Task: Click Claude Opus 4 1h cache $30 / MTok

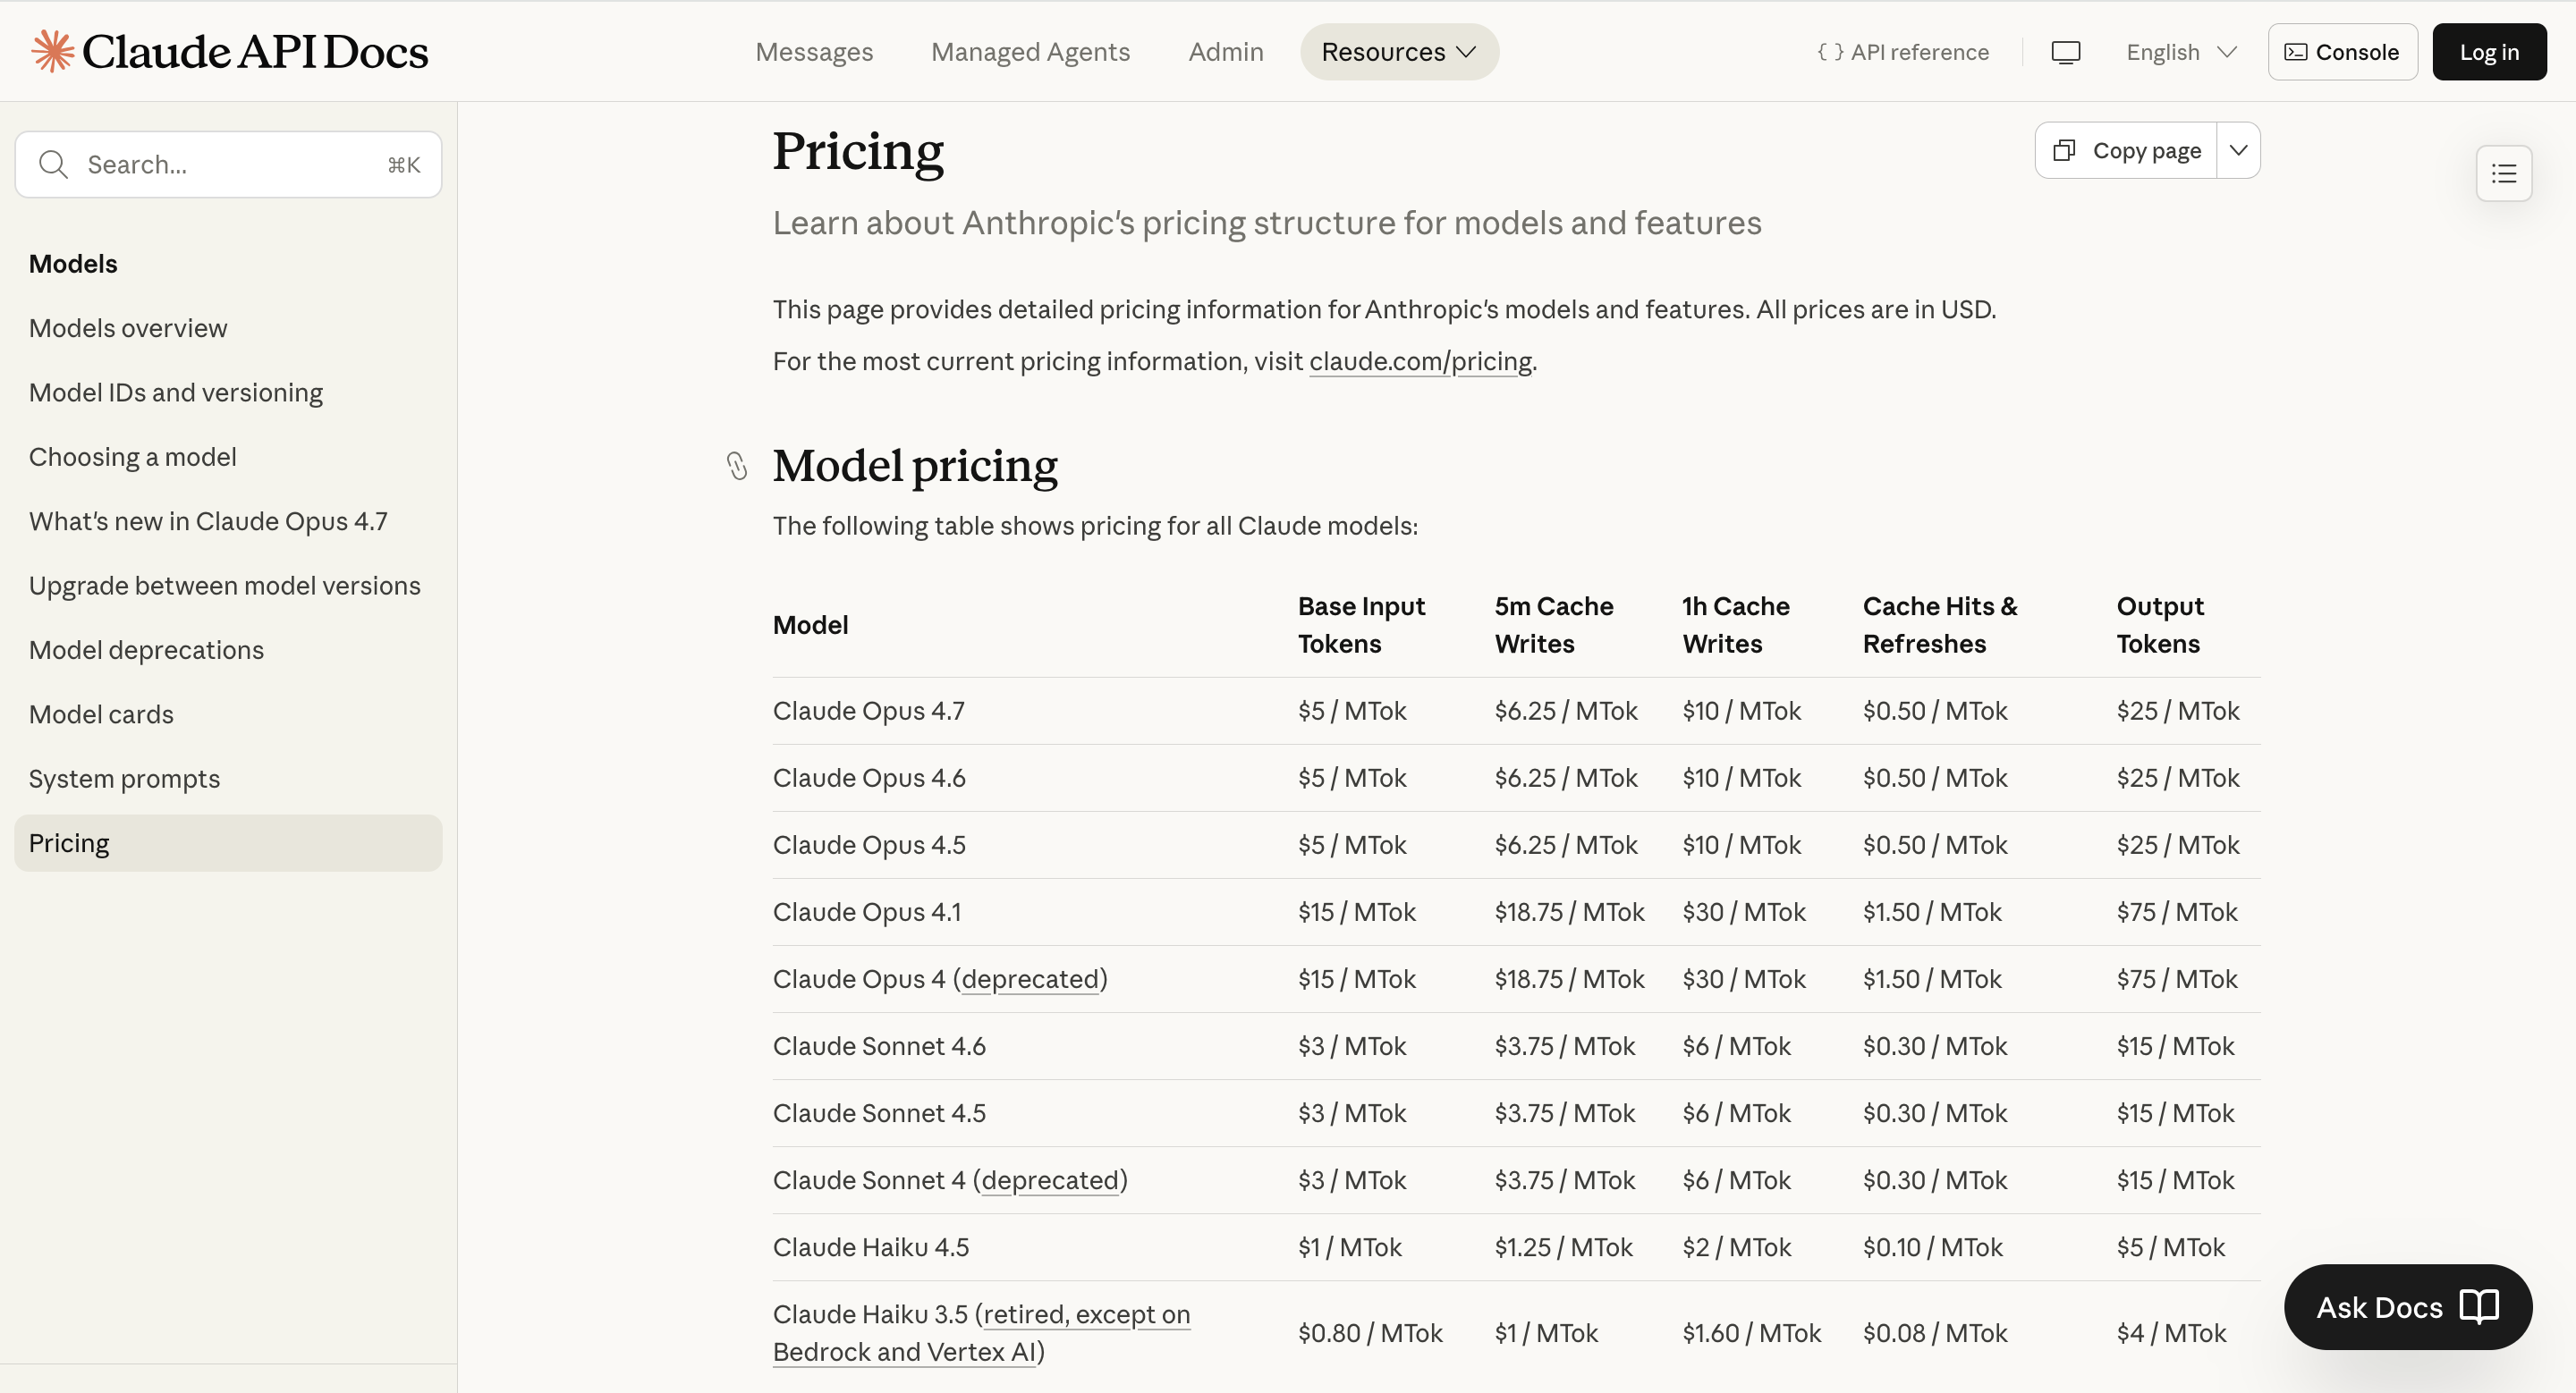Action: pyautogui.click(x=1744, y=979)
